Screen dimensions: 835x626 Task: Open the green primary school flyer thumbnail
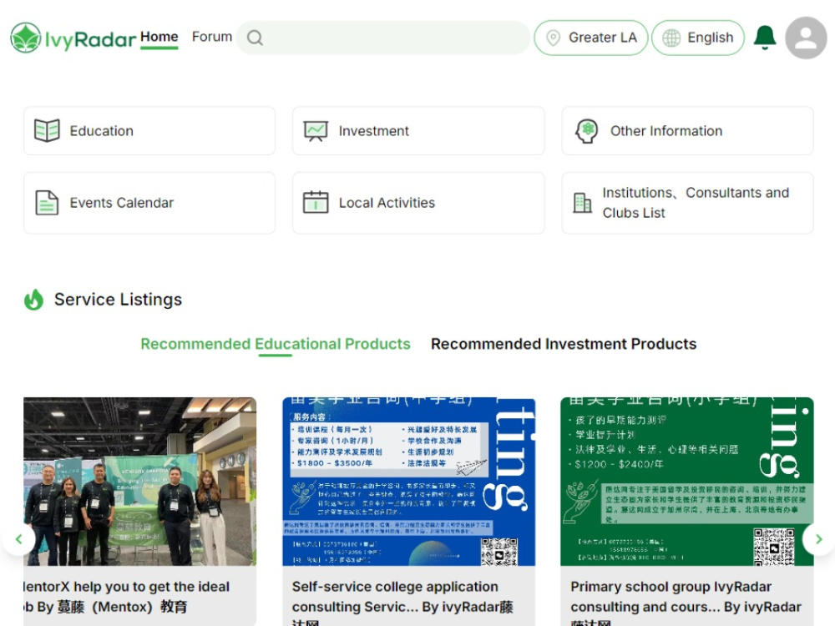(x=687, y=482)
